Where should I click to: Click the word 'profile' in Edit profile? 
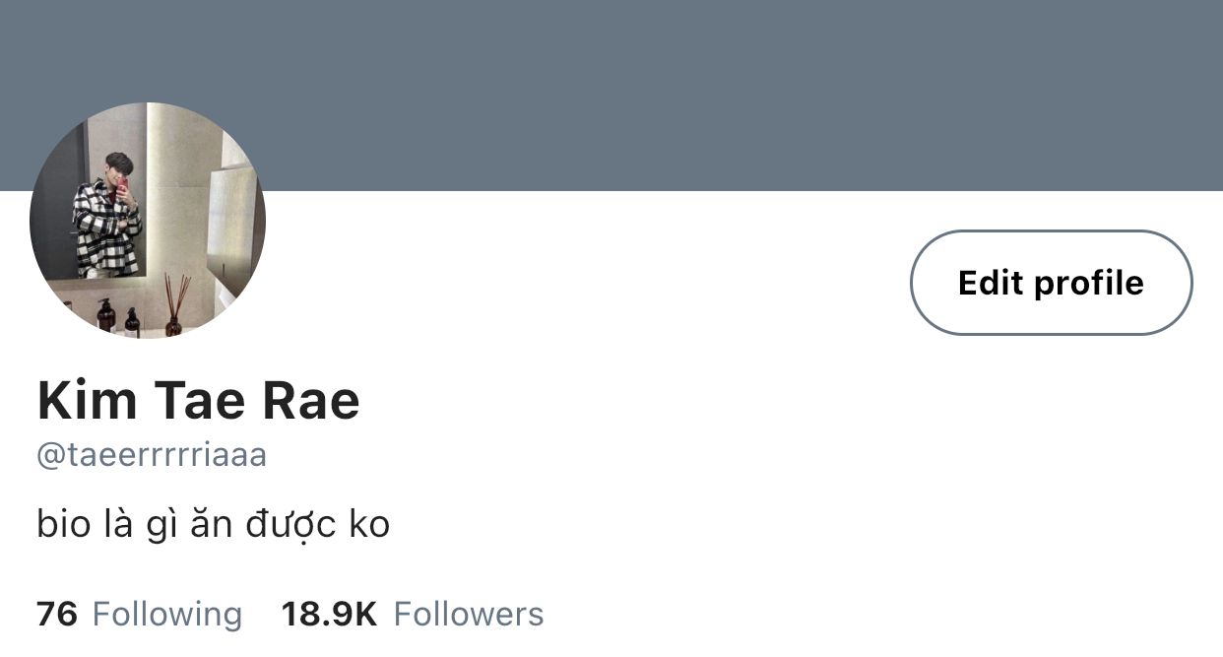coord(1089,284)
